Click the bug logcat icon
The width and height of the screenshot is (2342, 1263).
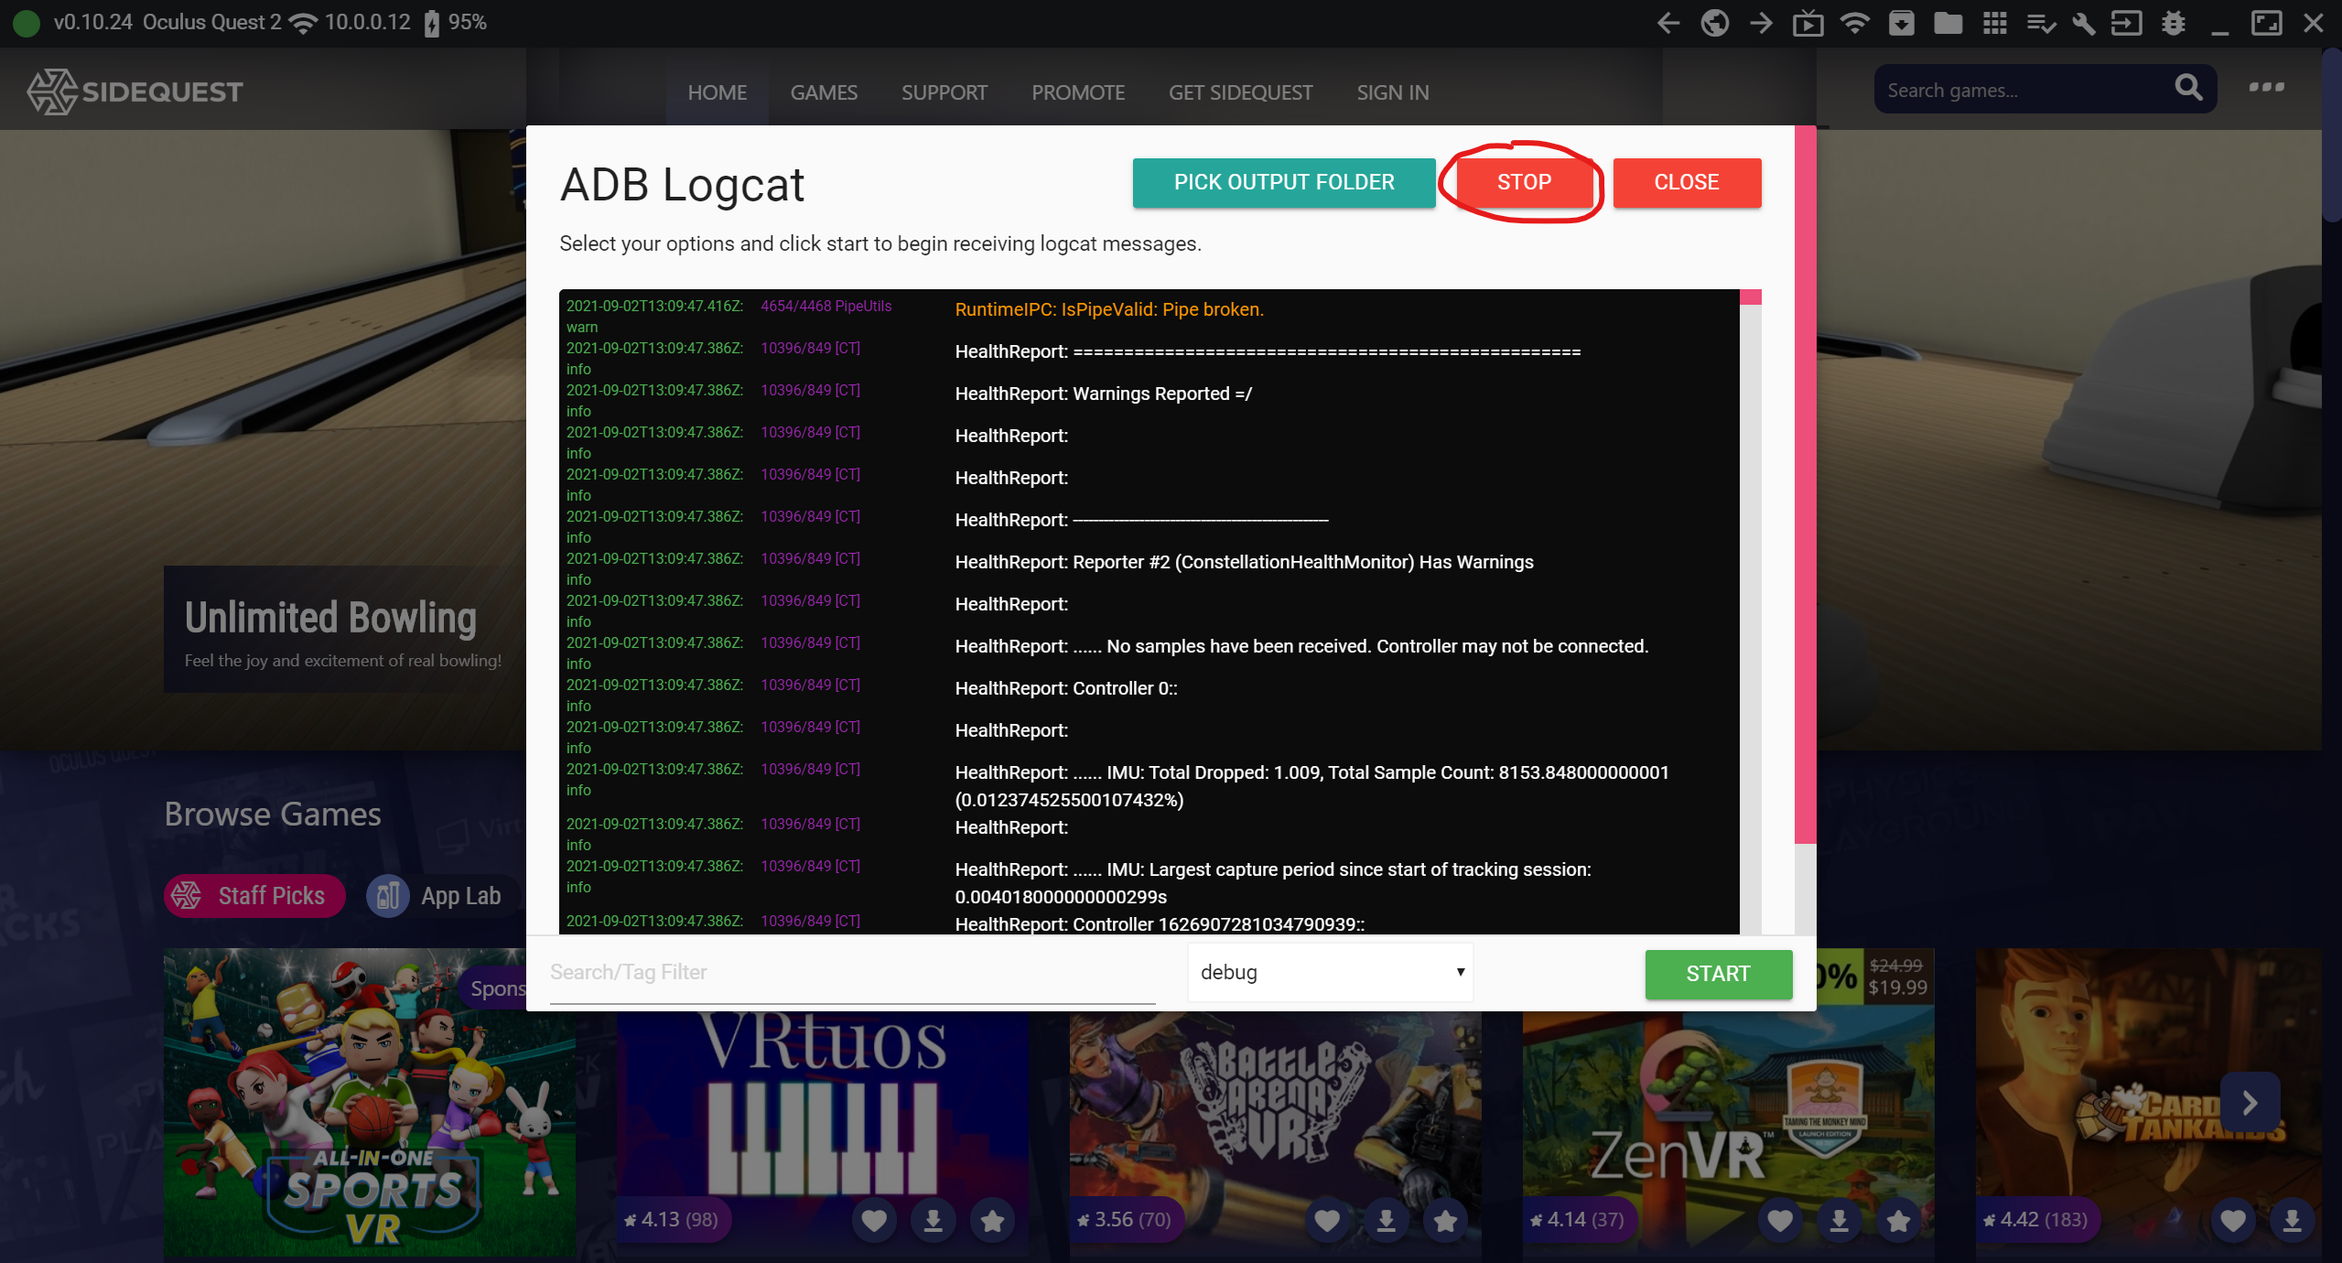pos(2174,23)
